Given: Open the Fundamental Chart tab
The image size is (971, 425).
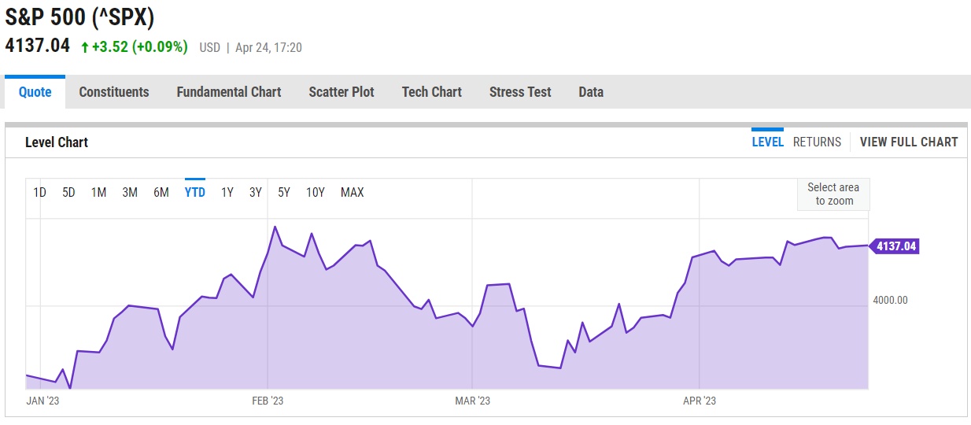Looking at the screenshot, I should coord(228,92).
